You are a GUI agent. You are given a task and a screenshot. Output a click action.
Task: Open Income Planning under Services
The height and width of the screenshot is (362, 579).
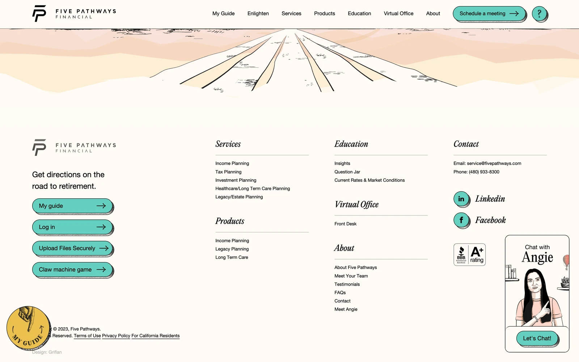(x=232, y=164)
